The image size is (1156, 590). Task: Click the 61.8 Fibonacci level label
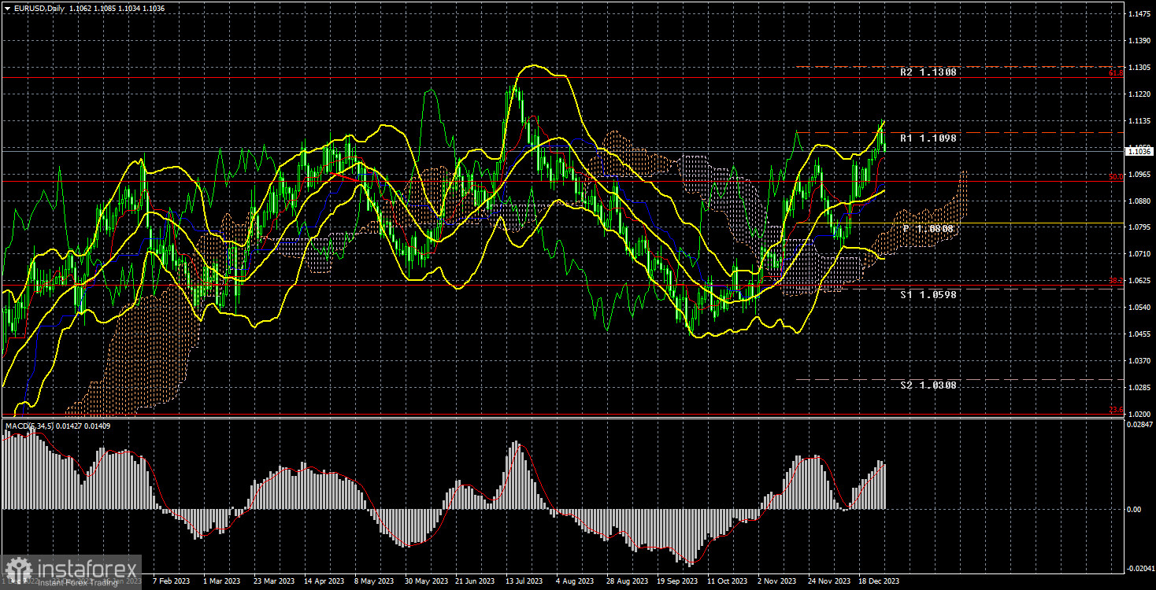1116,73
